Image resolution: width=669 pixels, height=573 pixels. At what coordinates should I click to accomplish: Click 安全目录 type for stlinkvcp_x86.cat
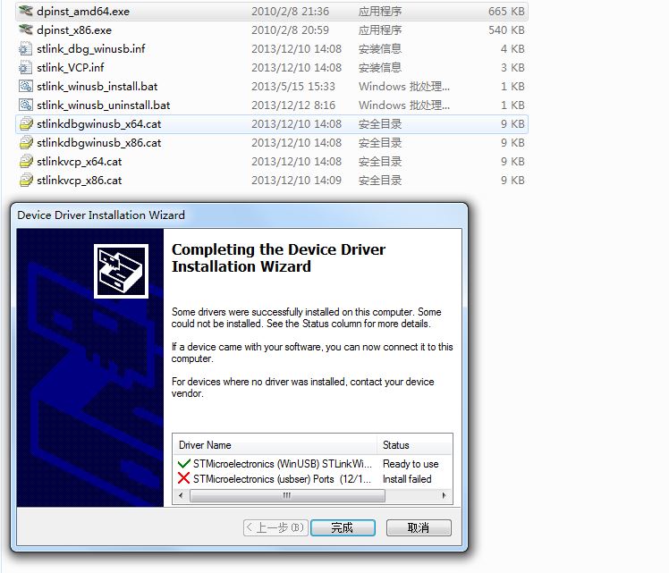380,181
